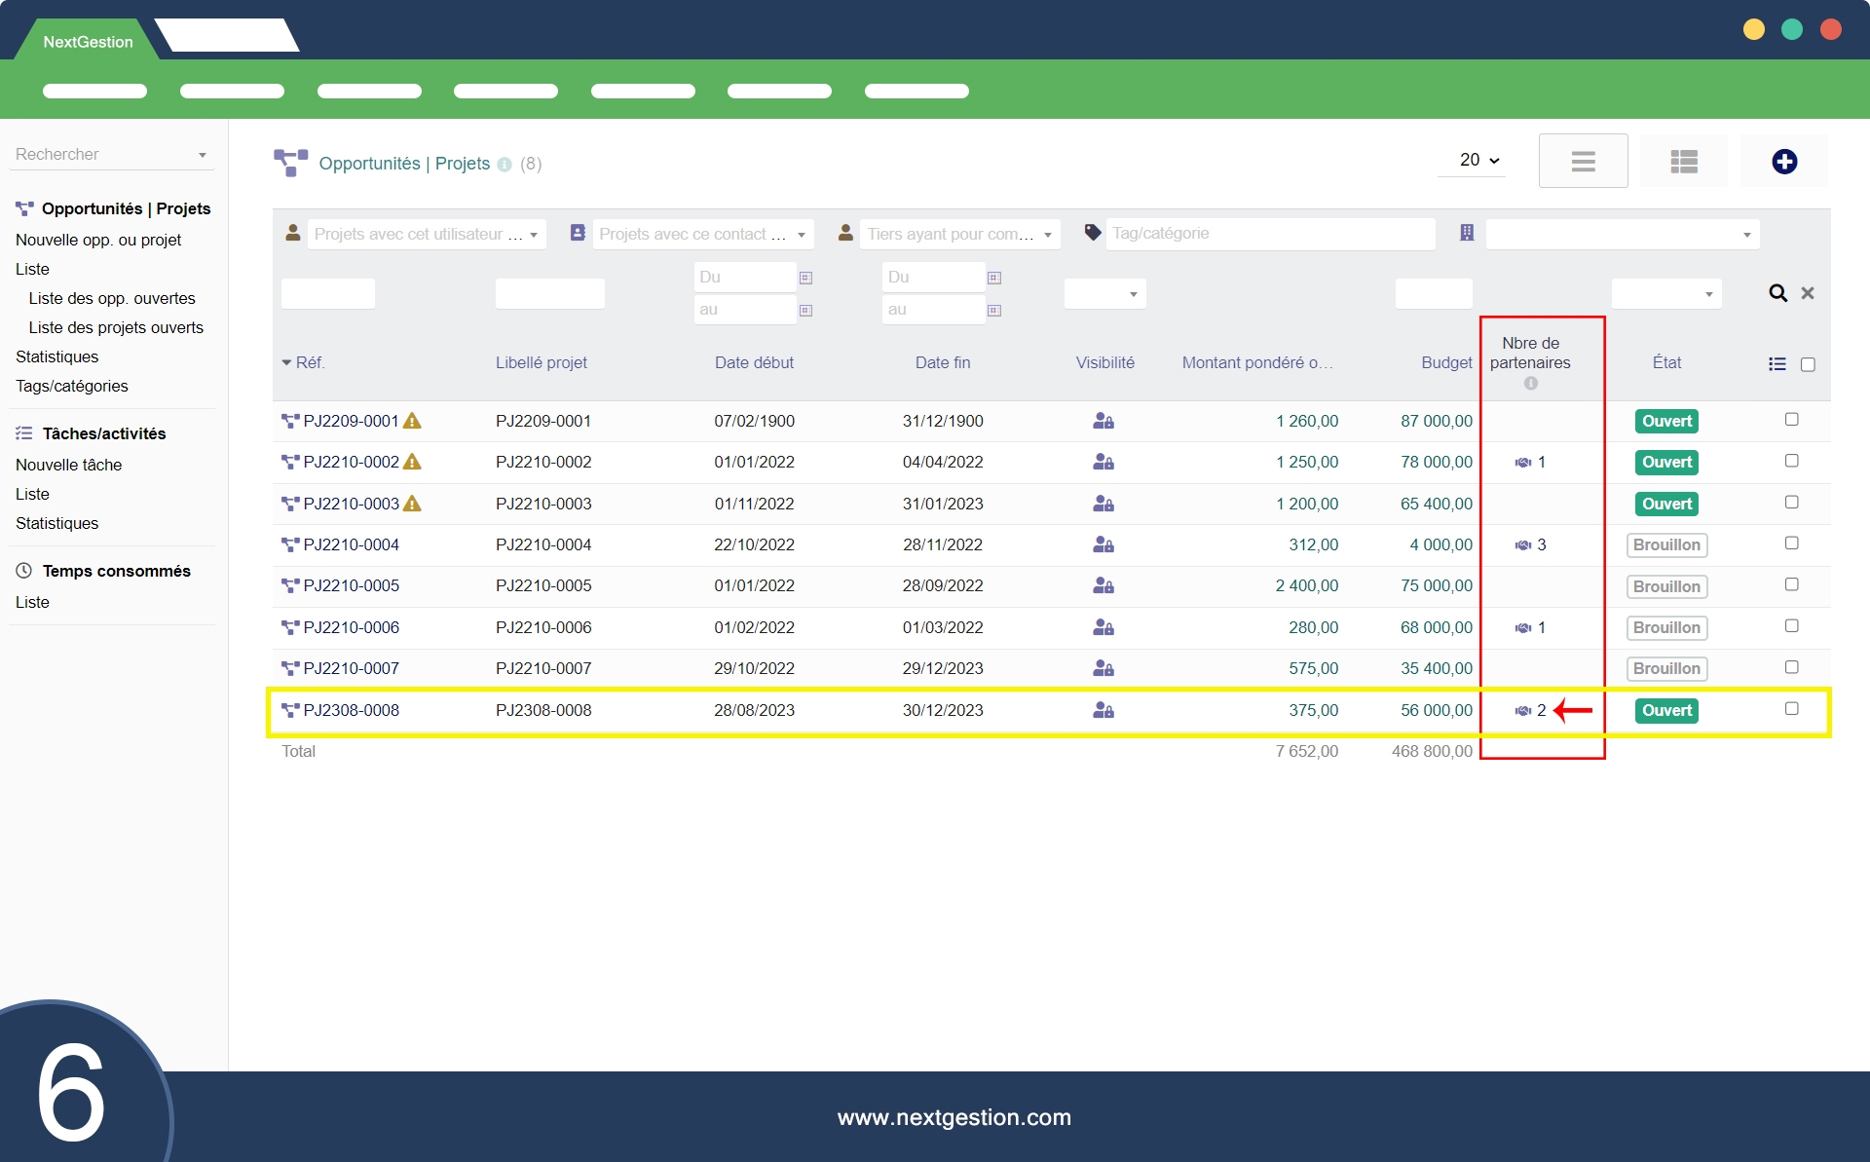The height and width of the screenshot is (1162, 1870).
Task: Open the Rechercher dropdown in sidebar
Action: pyautogui.click(x=111, y=154)
